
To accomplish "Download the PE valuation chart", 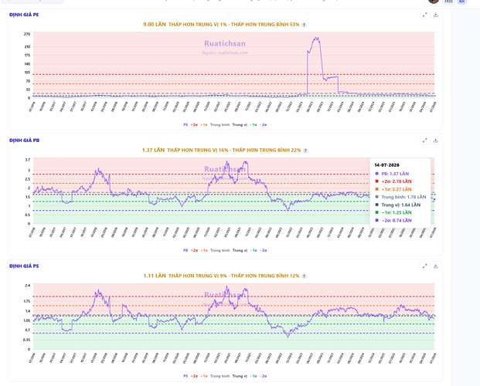I will (x=436, y=15).
